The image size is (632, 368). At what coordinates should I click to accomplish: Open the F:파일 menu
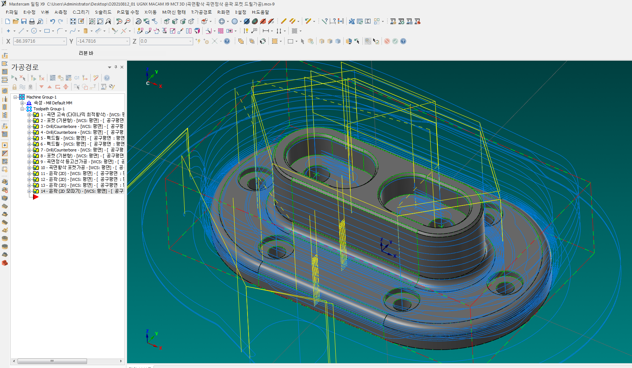pos(12,12)
